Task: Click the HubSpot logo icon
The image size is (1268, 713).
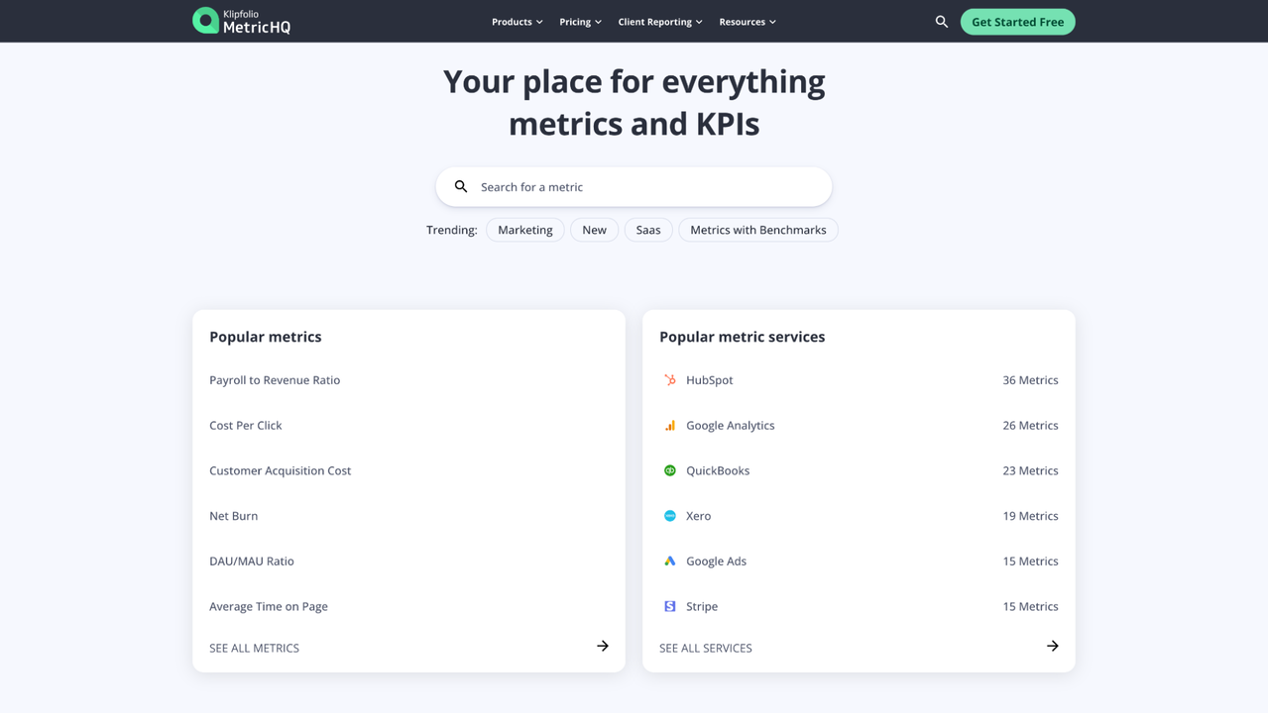Action: pyautogui.click(x=670, y=380)
